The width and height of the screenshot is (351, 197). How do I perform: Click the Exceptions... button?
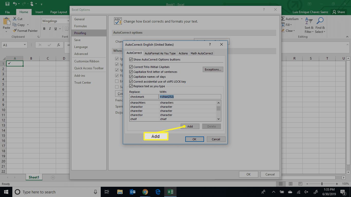213,70
